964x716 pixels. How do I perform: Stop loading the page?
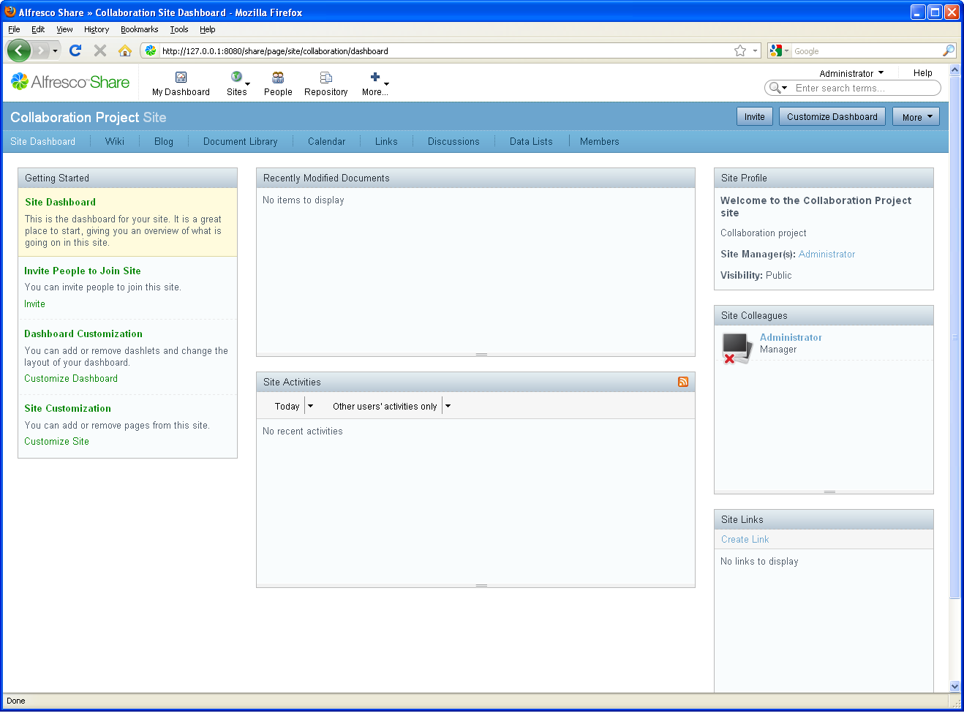click(100, 50)
